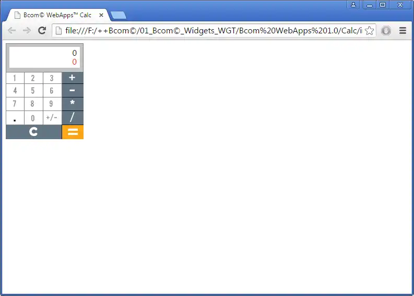Clear the calculator with C key
The image size is (414, 296).
coord(34,132)
